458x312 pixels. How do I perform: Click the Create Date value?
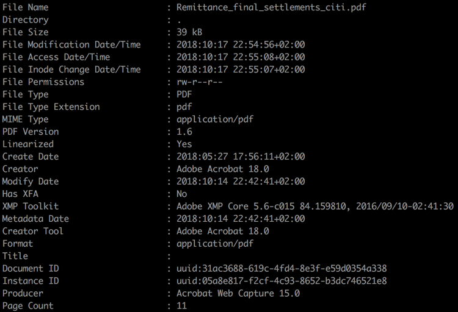coord(241,157)
